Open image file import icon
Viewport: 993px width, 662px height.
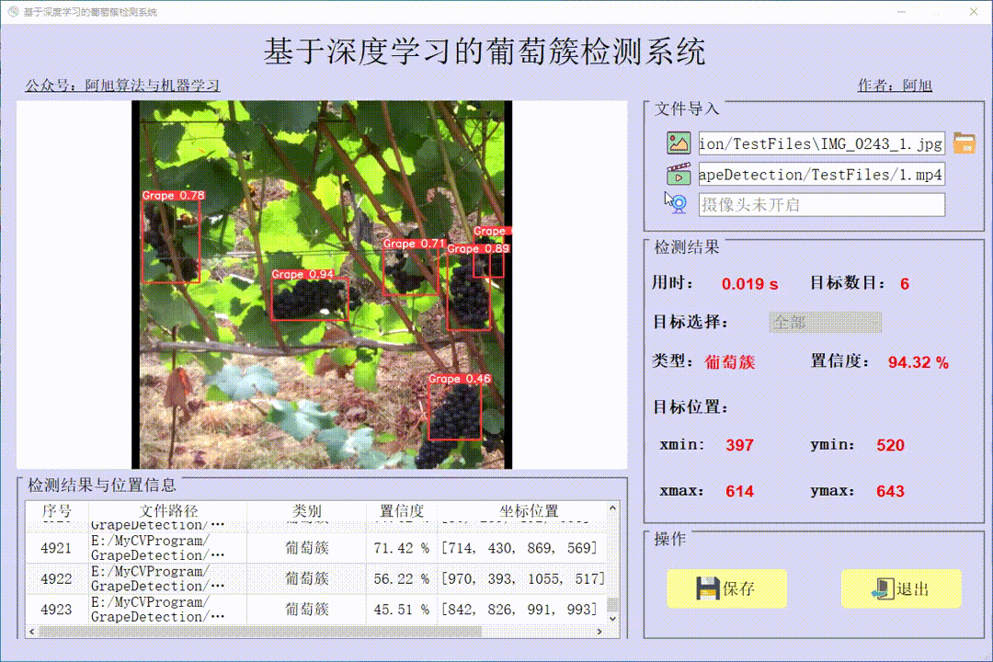click(x=679, y=143)
